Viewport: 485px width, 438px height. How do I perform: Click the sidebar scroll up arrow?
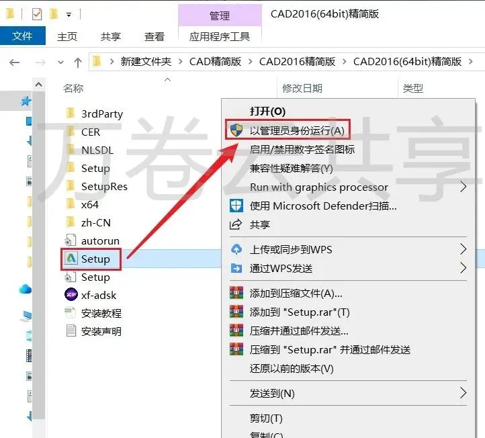[39, 85]
